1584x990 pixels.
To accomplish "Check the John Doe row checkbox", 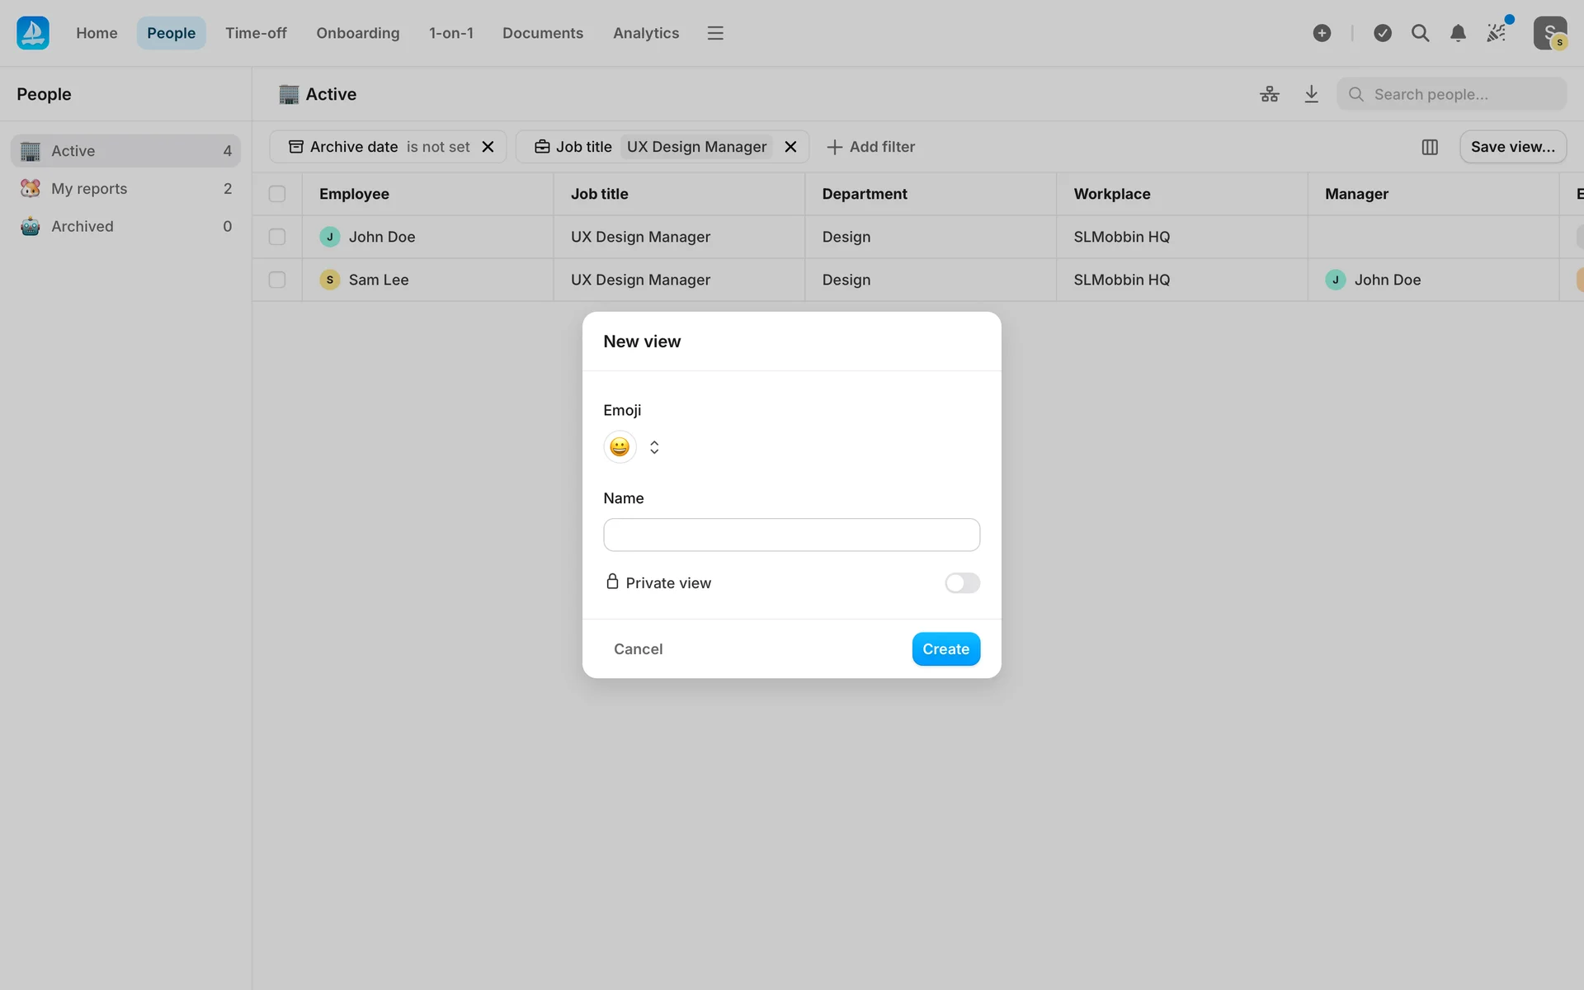I will (x=277, y=237).
